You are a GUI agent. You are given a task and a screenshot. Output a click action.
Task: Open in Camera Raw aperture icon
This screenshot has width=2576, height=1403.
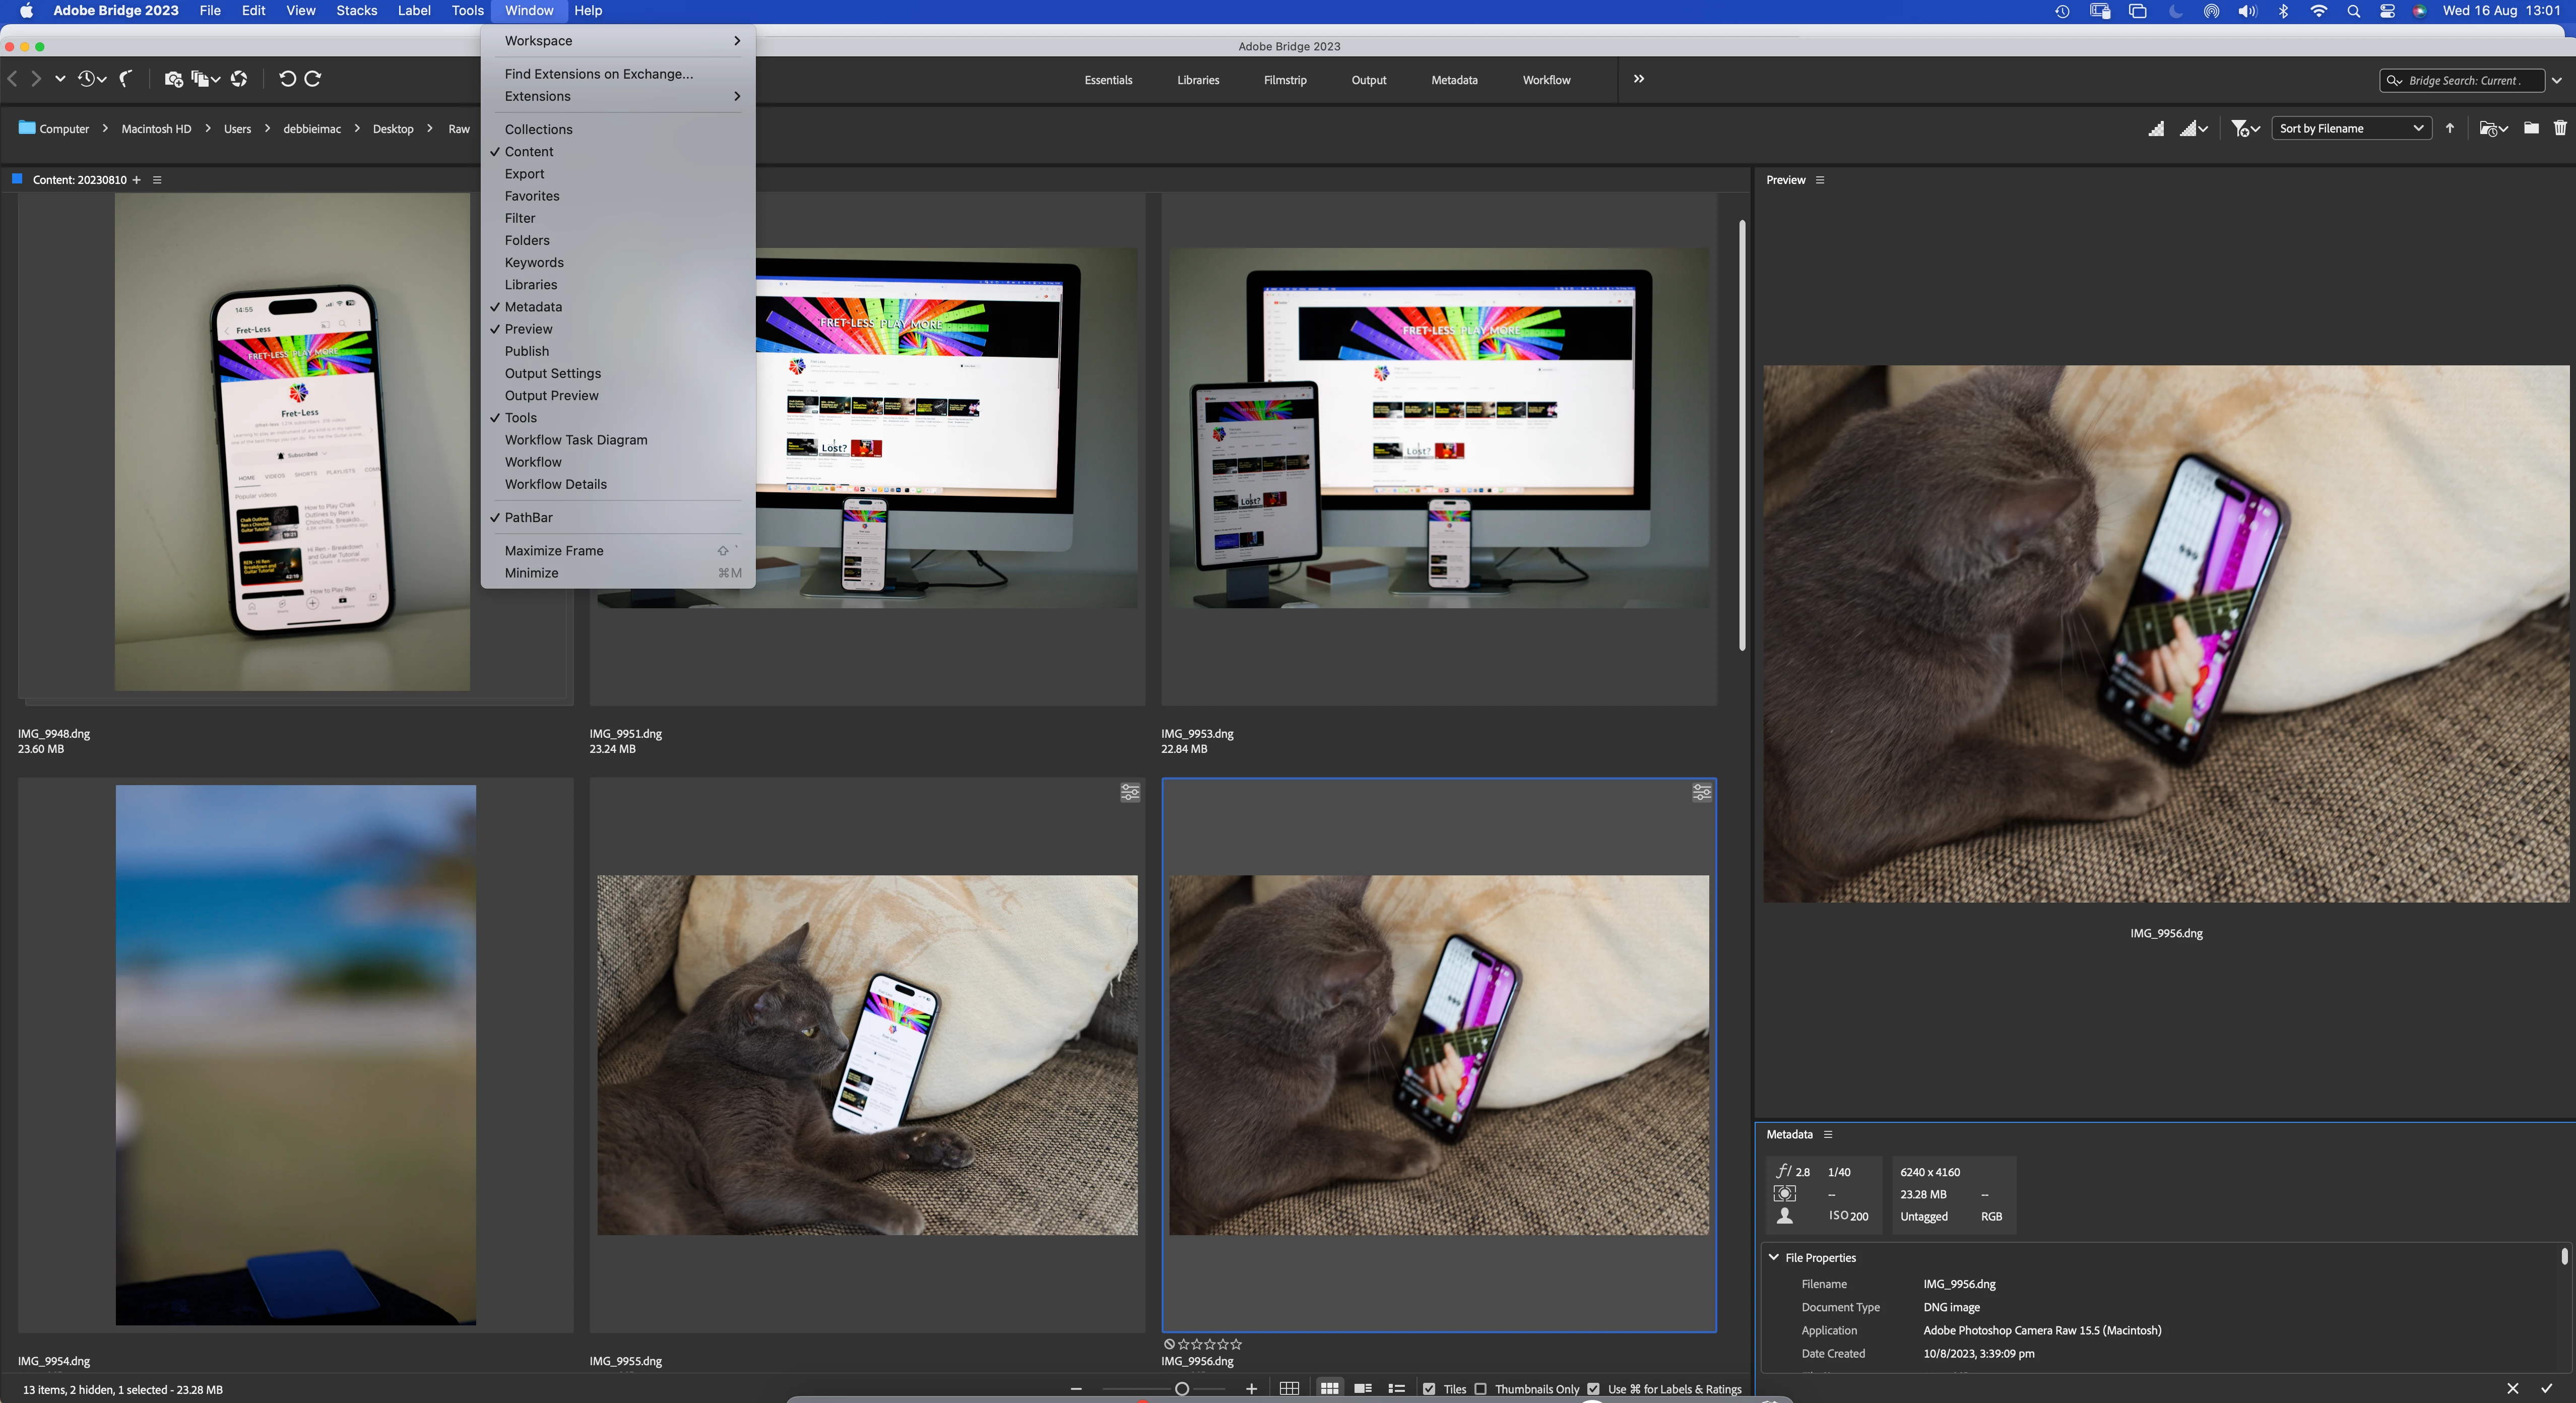(239, 79)
